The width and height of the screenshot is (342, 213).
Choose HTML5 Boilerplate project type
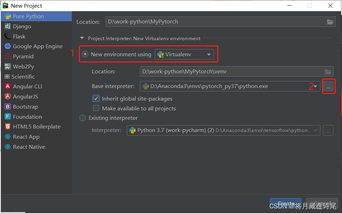(x=36, y=126)
